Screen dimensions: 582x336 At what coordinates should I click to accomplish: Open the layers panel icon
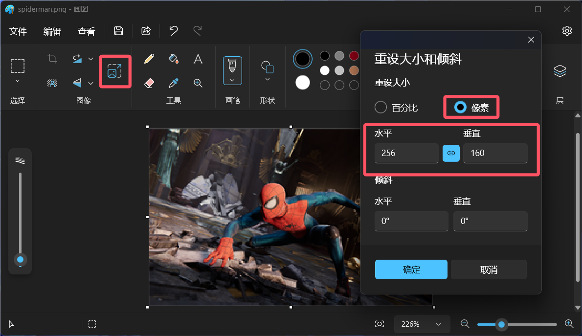tap(560, 70)
